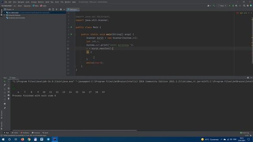Open the Window menu
The width and height of the screenshot is (253, 142).
68,2
